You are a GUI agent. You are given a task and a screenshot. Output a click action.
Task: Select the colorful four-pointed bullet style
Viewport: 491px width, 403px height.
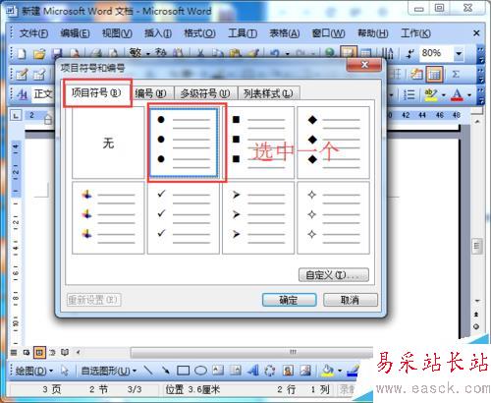108,218
